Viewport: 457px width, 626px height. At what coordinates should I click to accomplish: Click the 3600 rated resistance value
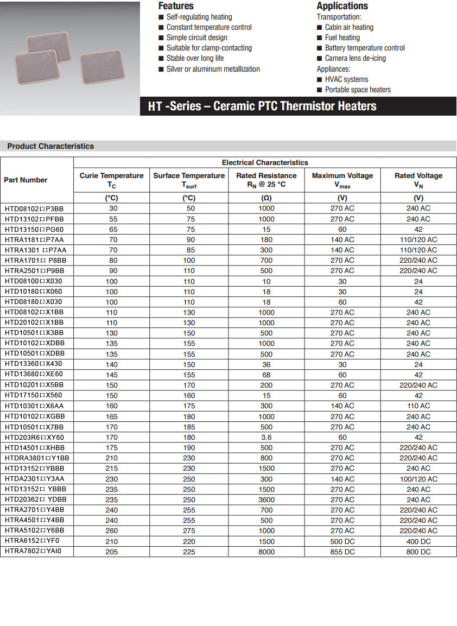pyautogui.click(x=266, y=499)
